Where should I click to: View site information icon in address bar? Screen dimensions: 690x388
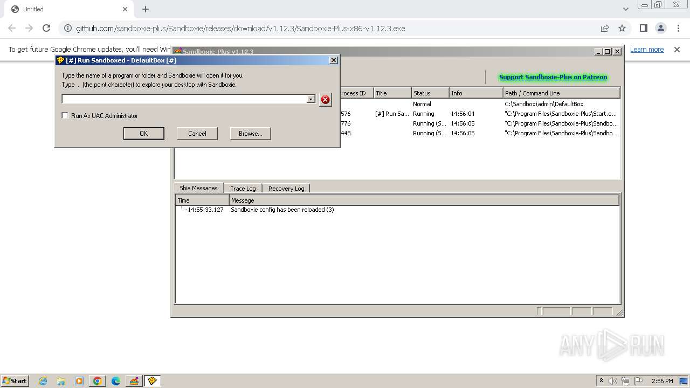(x=67, y=28)
